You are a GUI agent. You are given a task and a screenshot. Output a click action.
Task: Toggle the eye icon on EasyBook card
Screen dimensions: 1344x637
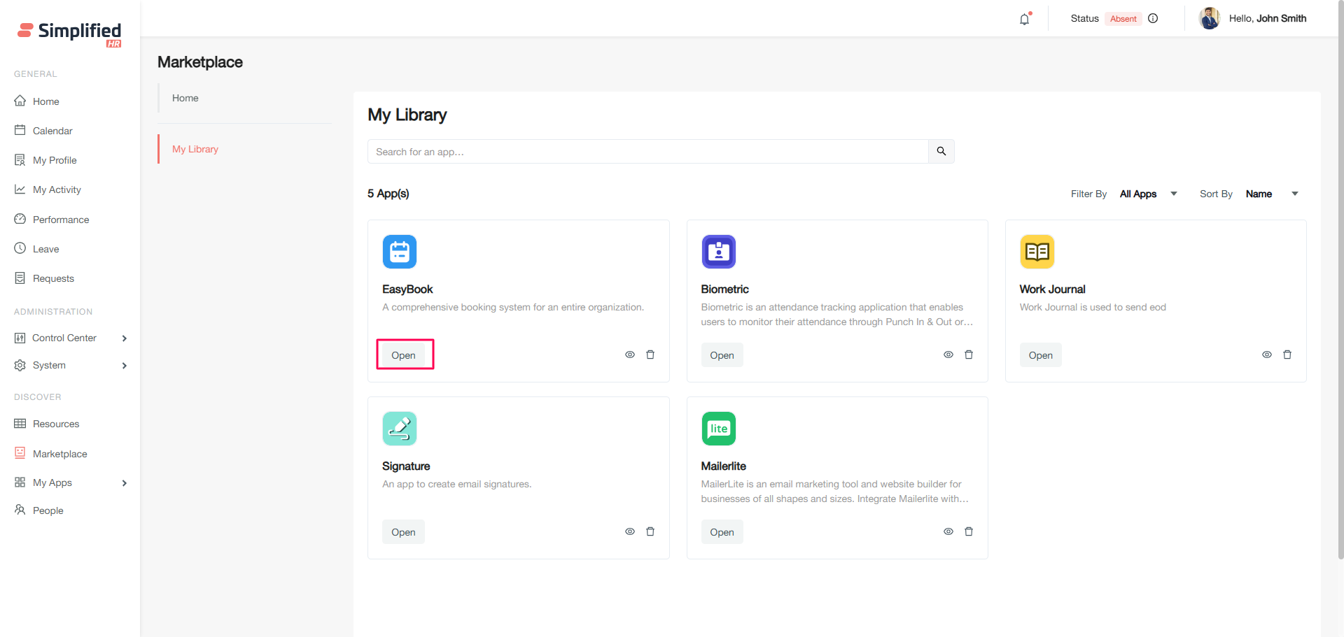[629, 355]
